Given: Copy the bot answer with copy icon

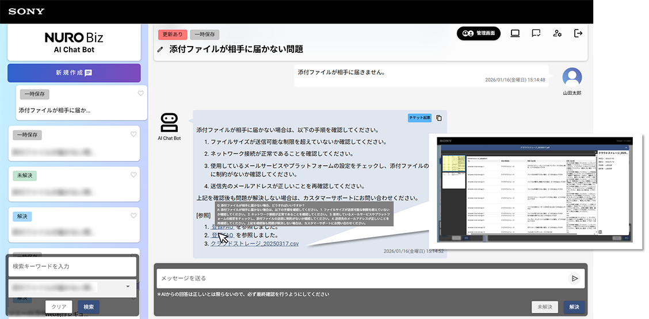Looking at the screenshot, I should click(439, 118).
